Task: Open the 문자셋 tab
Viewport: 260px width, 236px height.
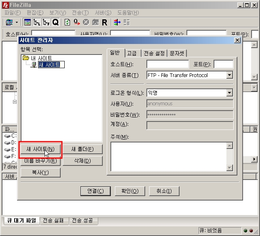Action: [x=177, y=53]
